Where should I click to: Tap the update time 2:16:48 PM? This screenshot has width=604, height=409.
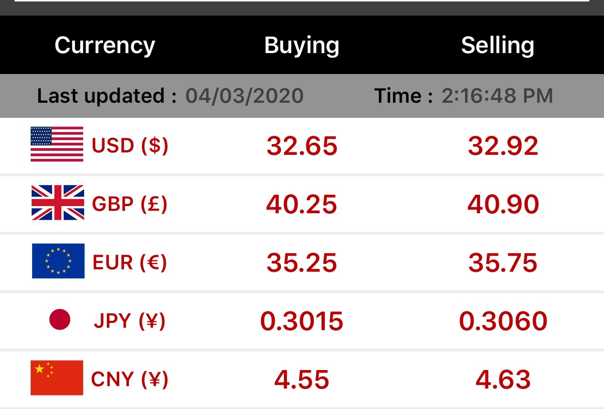coord(497,96)
